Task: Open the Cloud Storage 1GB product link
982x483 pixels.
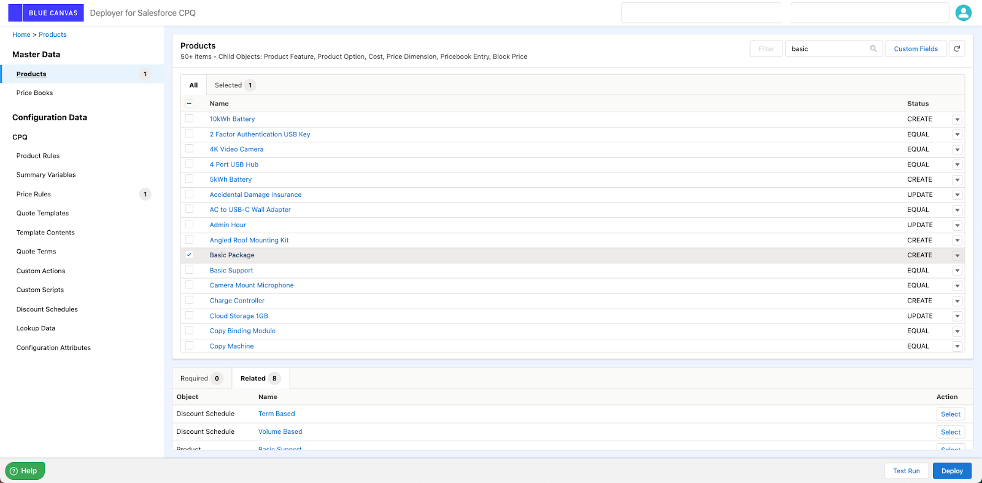Action: coord(239,316)
